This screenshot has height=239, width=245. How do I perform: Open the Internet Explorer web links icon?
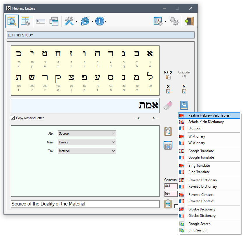[x=85, y=21]
